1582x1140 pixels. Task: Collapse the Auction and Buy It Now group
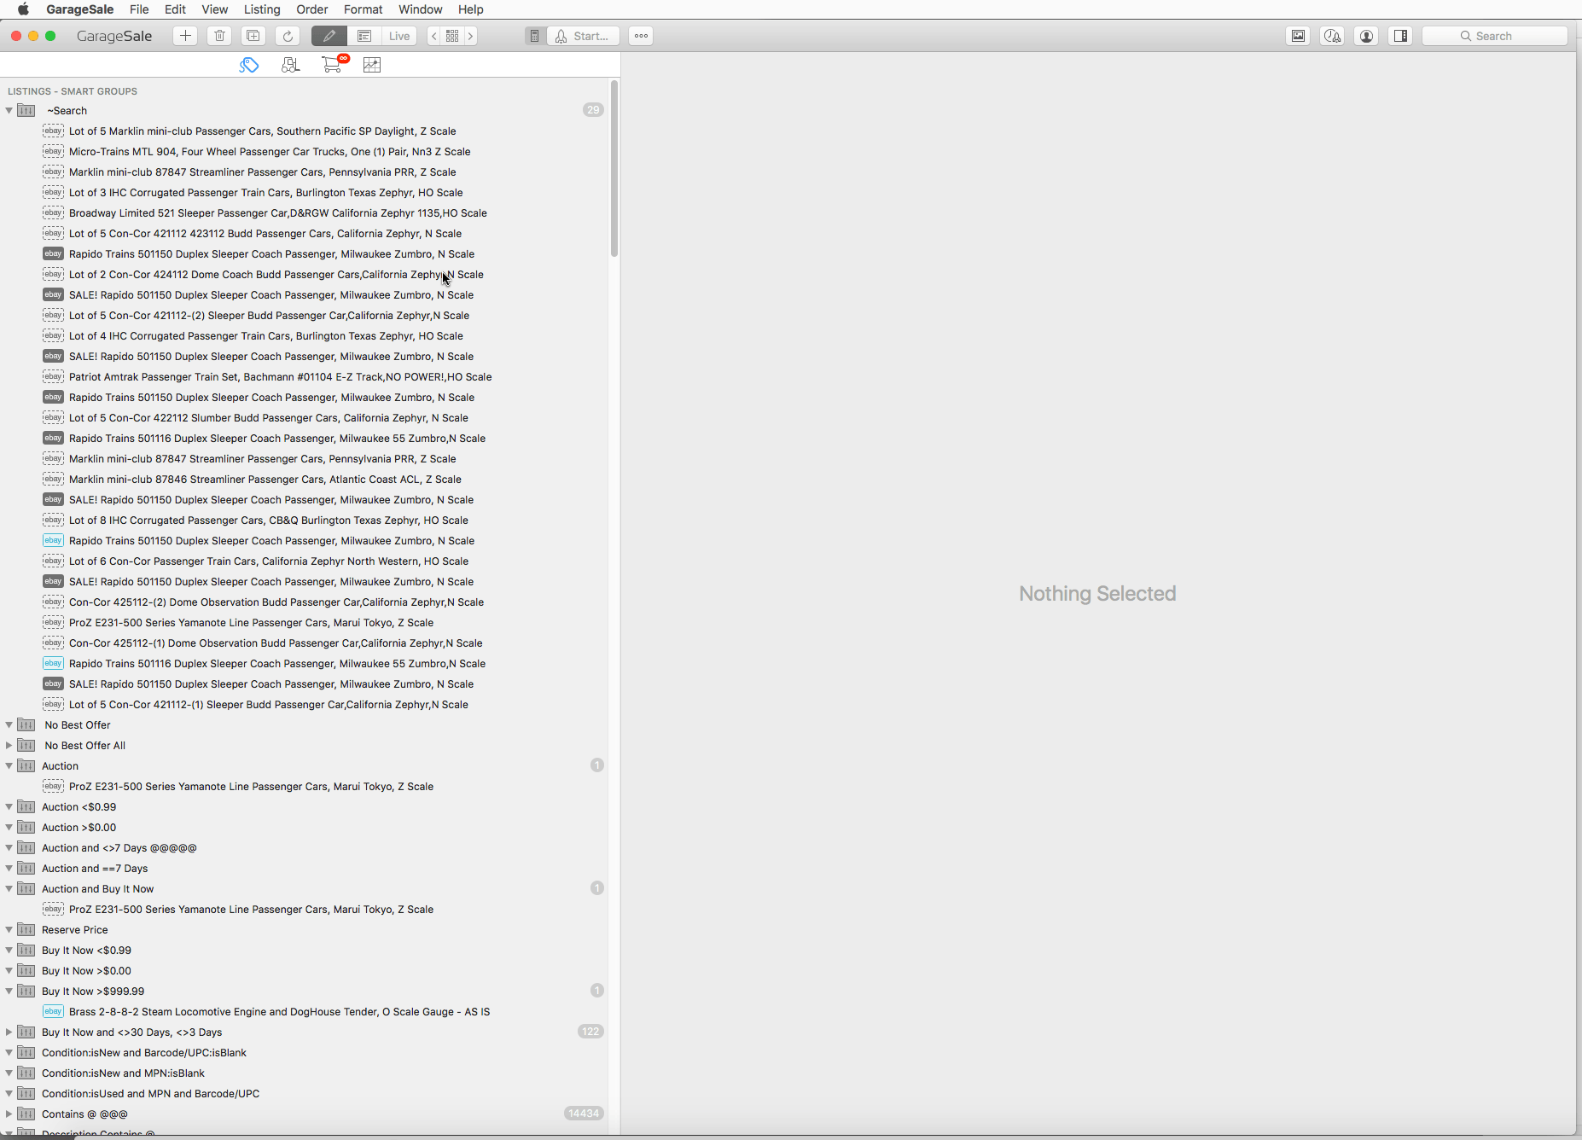[x=9, y=888]
